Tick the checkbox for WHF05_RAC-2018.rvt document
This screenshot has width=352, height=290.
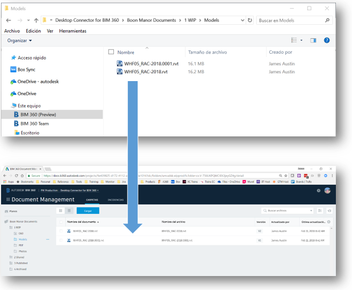pos(61,231)
